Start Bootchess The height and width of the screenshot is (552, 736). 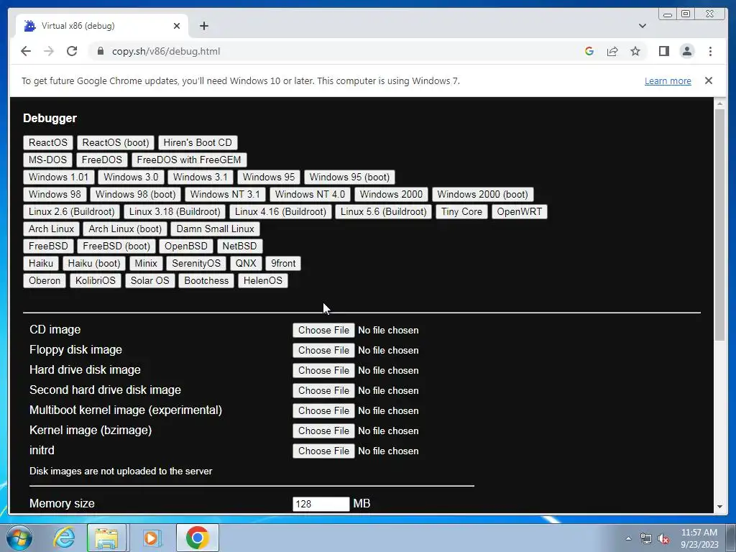[206, 281]
